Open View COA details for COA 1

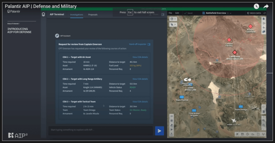click(x=140, y=57)
